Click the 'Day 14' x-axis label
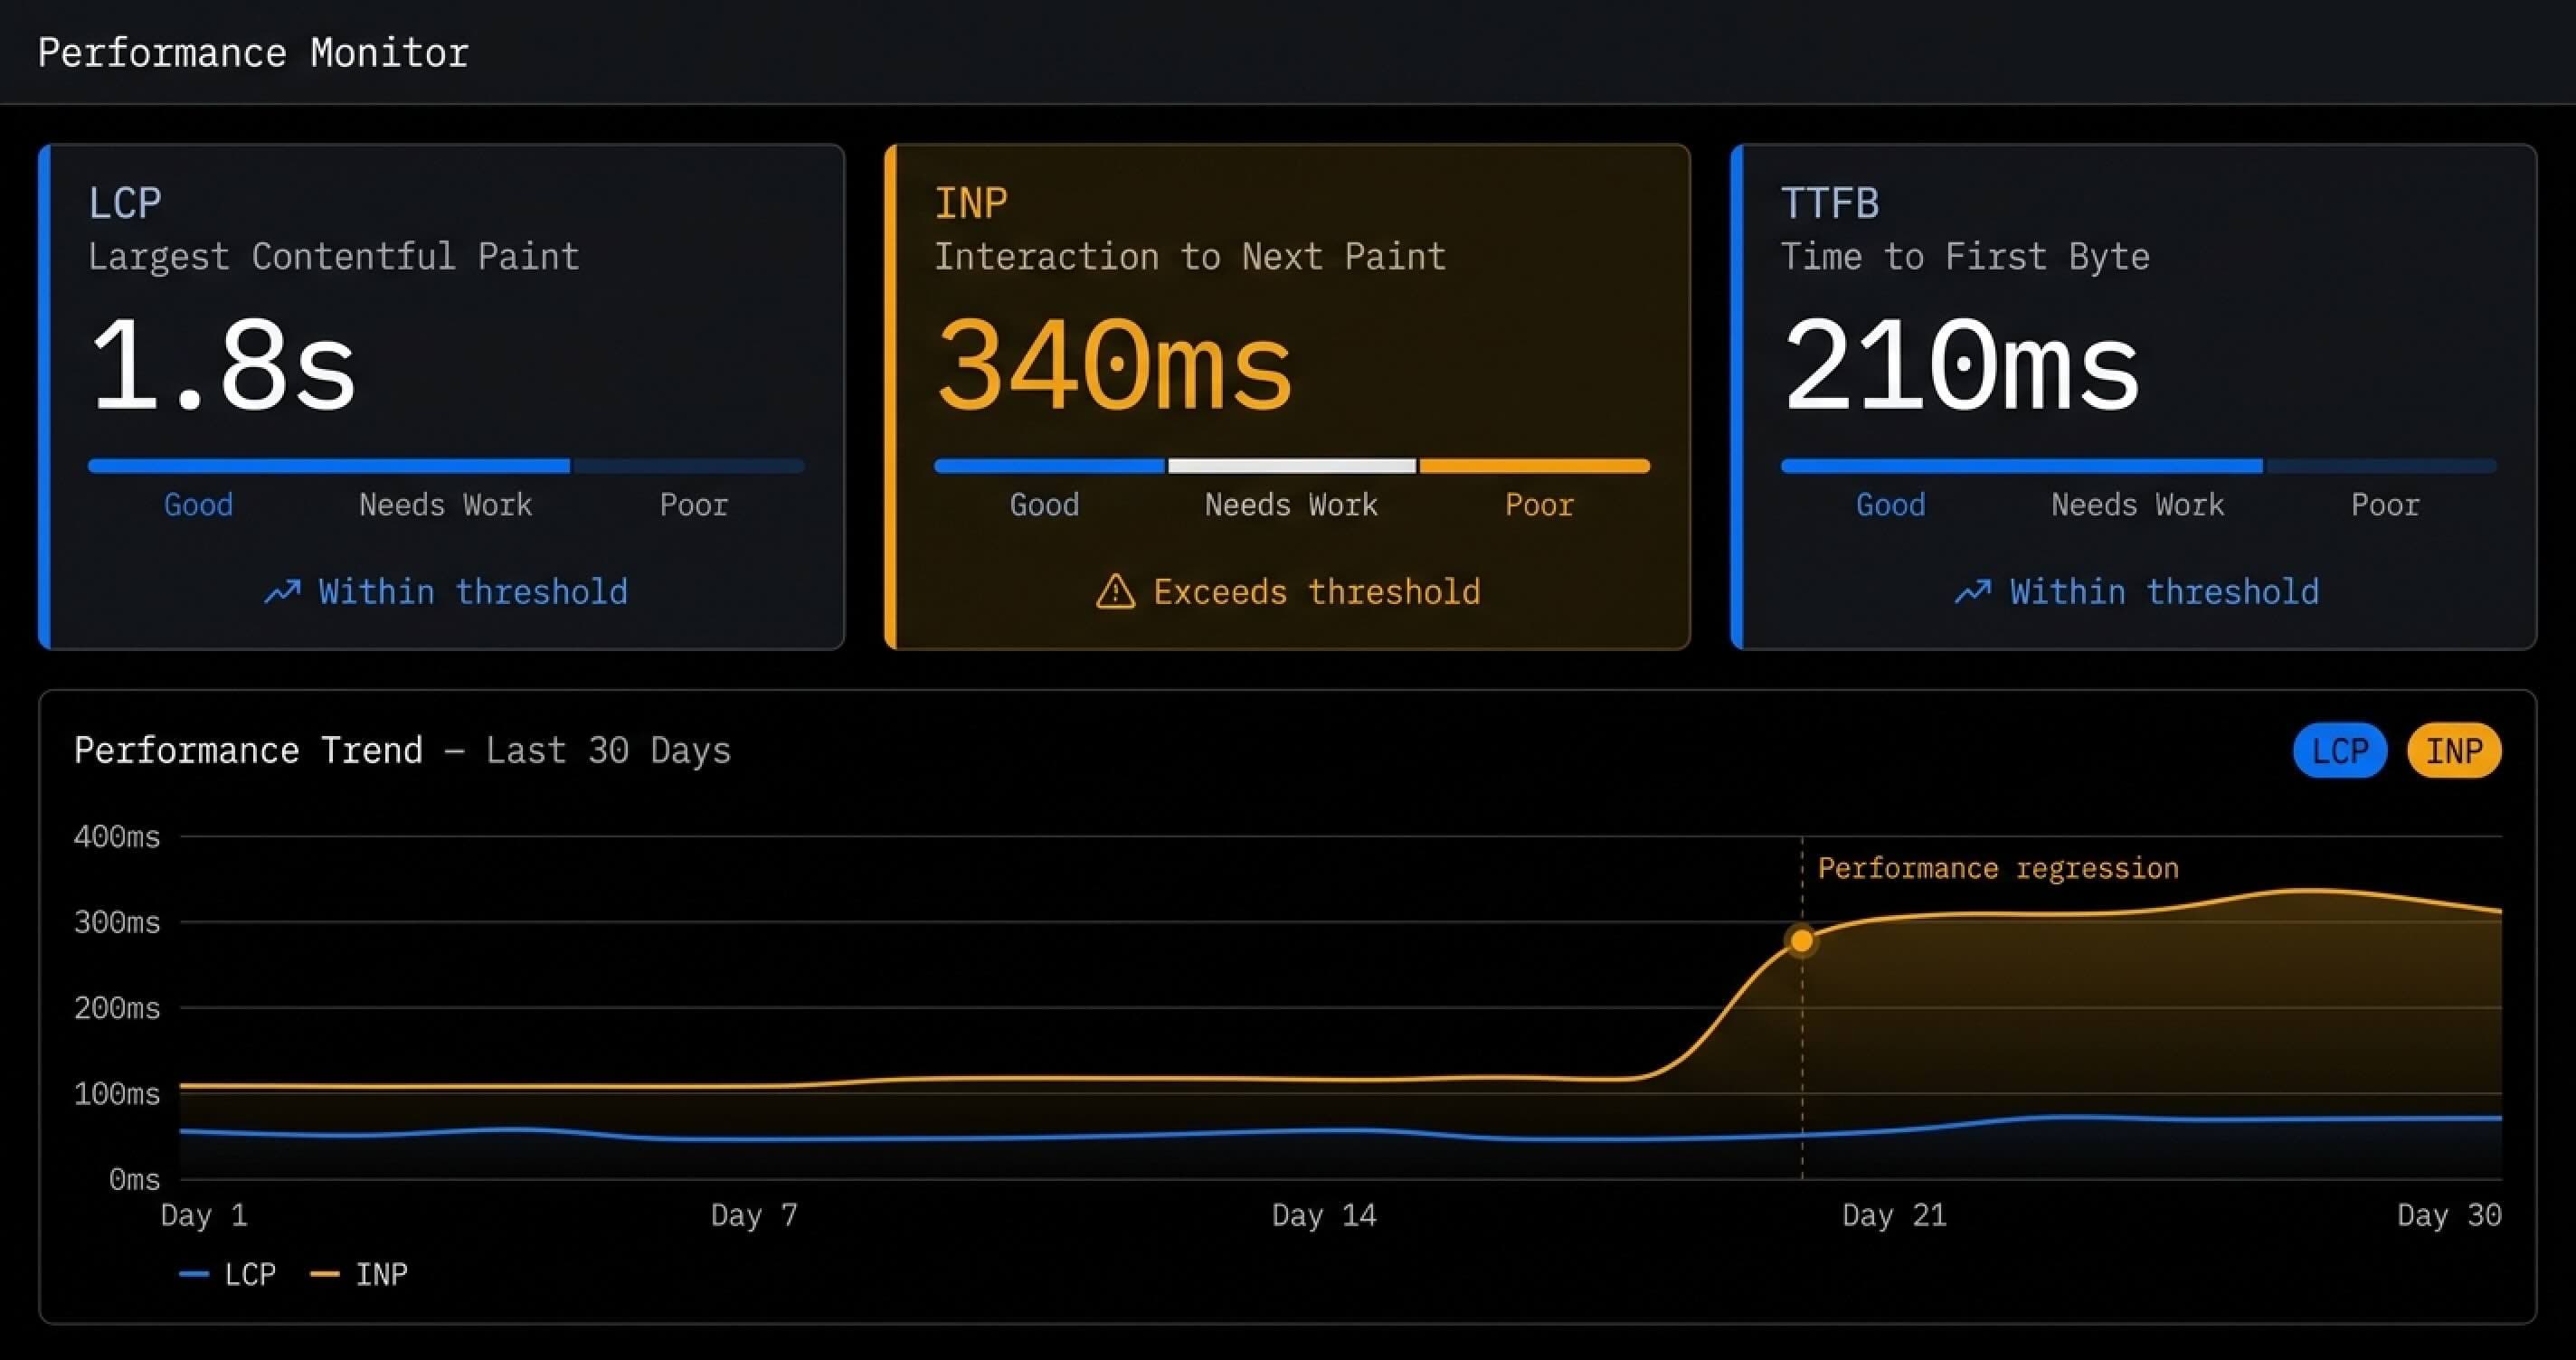Screen dimensions: 2576x1360 point(1324,1216)
